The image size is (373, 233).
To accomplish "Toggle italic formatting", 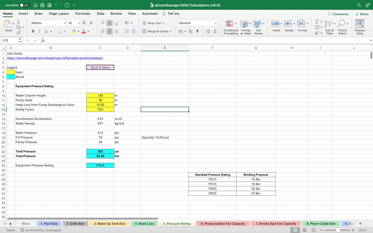I will pos(39,31).
